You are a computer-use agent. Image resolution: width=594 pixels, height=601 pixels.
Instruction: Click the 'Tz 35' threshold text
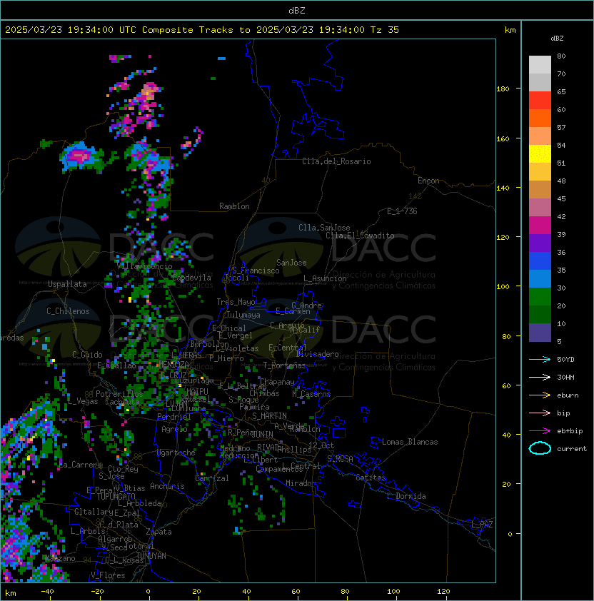385,30
